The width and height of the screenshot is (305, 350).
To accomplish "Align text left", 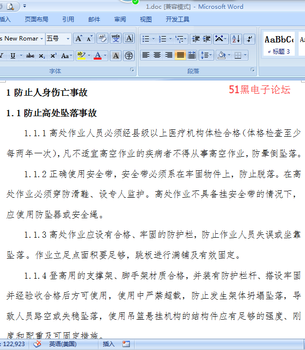I will pyautogui.click(x=146, y=55).
